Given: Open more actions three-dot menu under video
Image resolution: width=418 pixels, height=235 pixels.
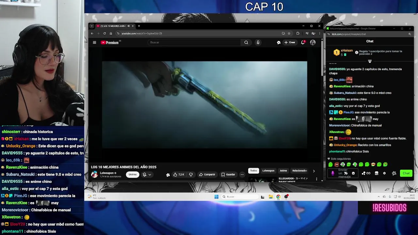Looking at the screenshot, I should coord(242,175).
